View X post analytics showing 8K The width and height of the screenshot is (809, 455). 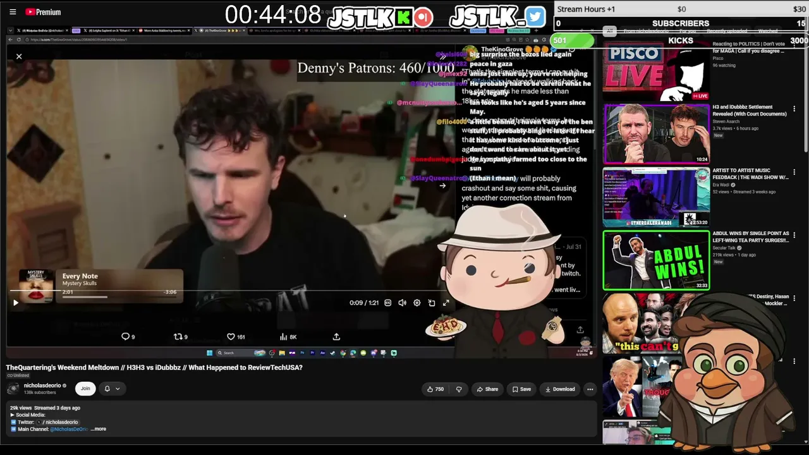[x=288, y=337]
